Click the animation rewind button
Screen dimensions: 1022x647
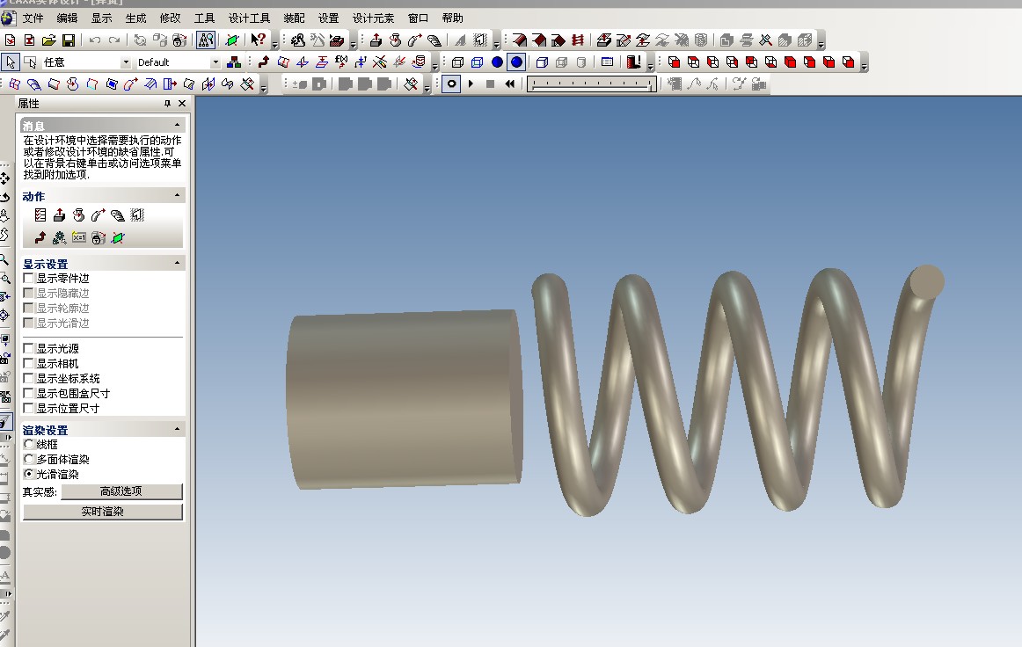click(510, 84)
